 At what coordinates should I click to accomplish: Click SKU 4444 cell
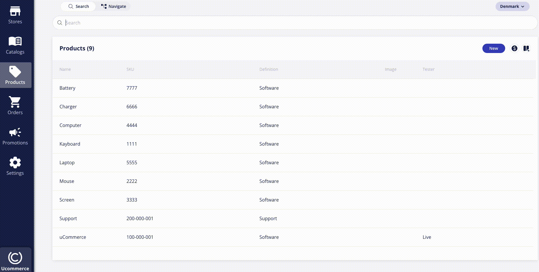click(132, 125)
